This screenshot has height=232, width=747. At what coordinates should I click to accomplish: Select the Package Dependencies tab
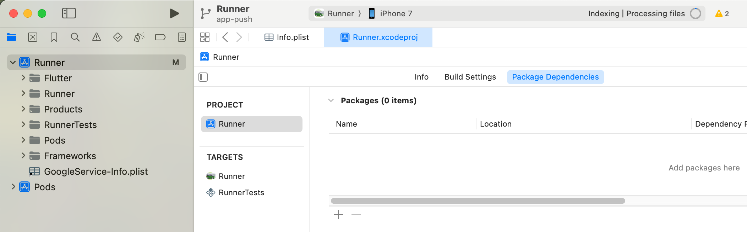pyautogui.click(x=555, y=77)
